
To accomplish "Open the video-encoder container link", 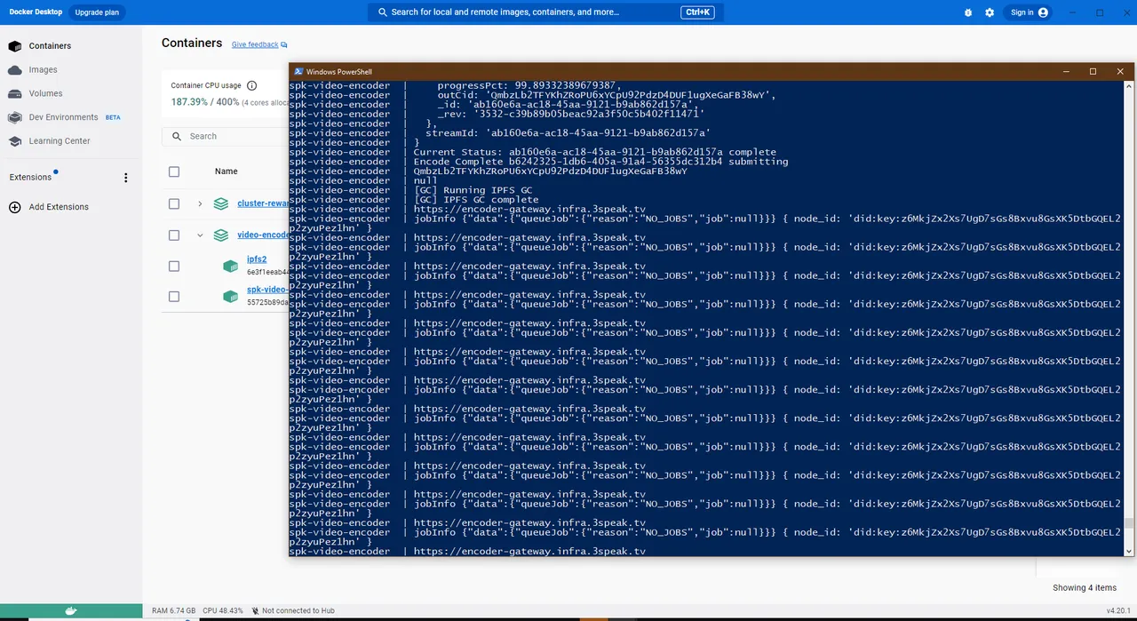I will tap(263, 235).
